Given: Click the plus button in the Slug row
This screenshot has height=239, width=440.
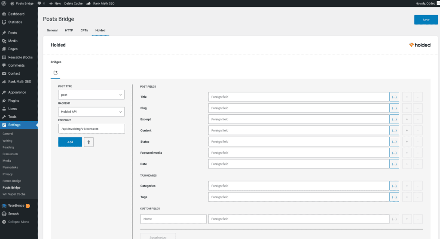Looking at the screenshot, I should (406, 108).
